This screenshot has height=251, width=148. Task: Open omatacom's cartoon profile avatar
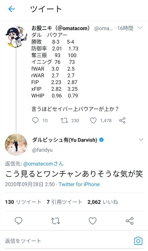(16, 37)
